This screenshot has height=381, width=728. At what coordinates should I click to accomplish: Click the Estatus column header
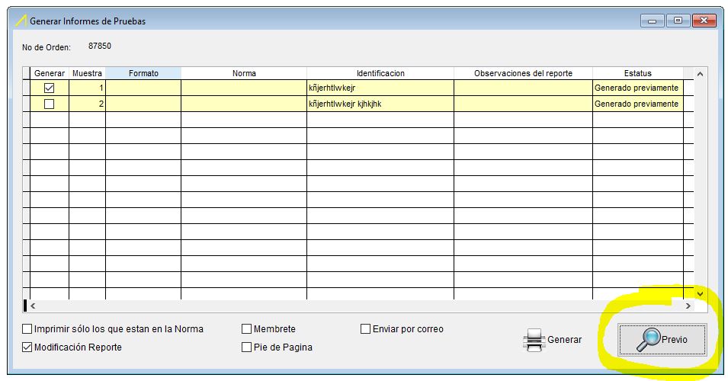click(638, 73)
